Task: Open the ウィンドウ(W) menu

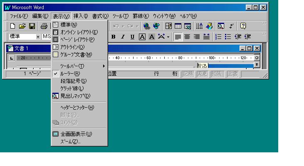Action: coord(164,16)
